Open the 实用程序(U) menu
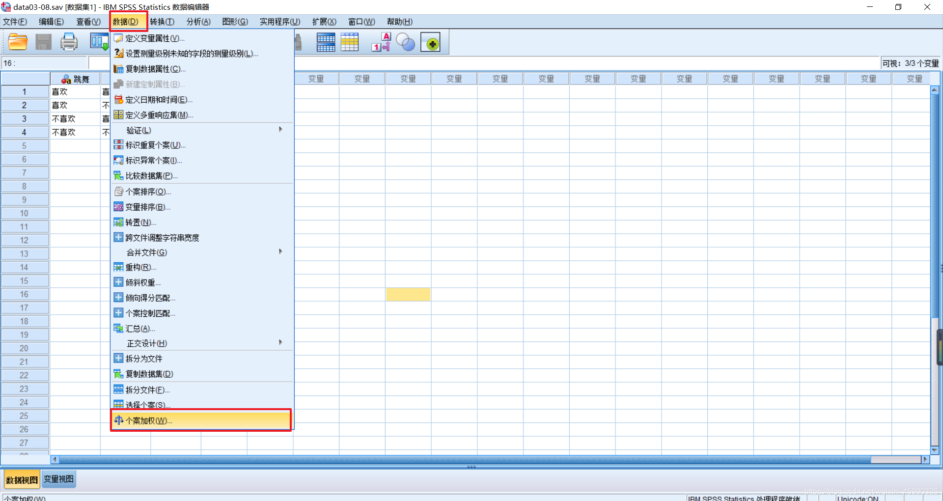This screenshot has height=501, width=943. pos(280,22)
